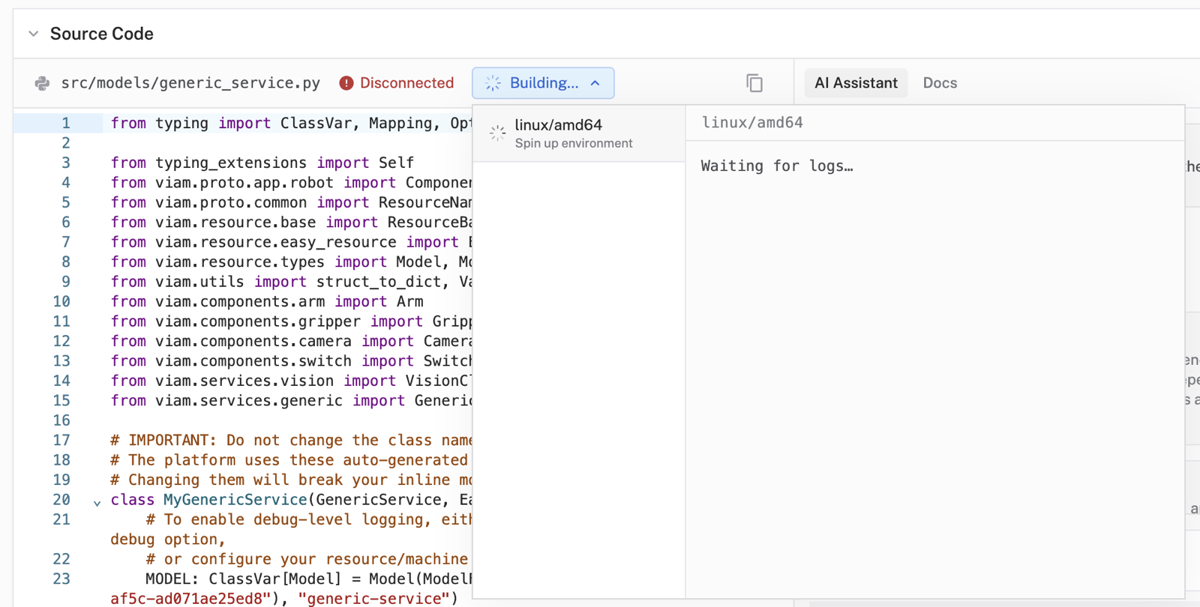This screenshot has width=1200, height=607.
Task: Switch to the AI Assistant tab
Action: pyautogui.click(x=856, y=83)
